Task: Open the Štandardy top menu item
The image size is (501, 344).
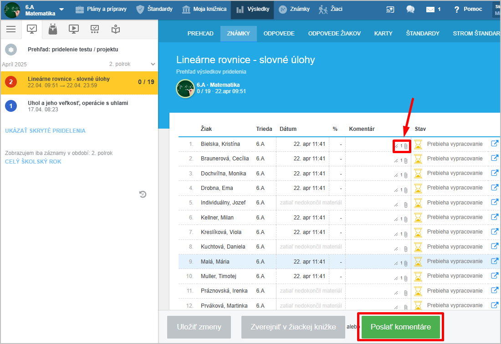Action: point(154,9)
